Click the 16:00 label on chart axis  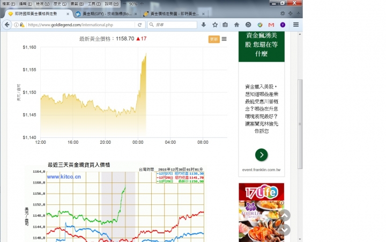(x=73, y=142)
